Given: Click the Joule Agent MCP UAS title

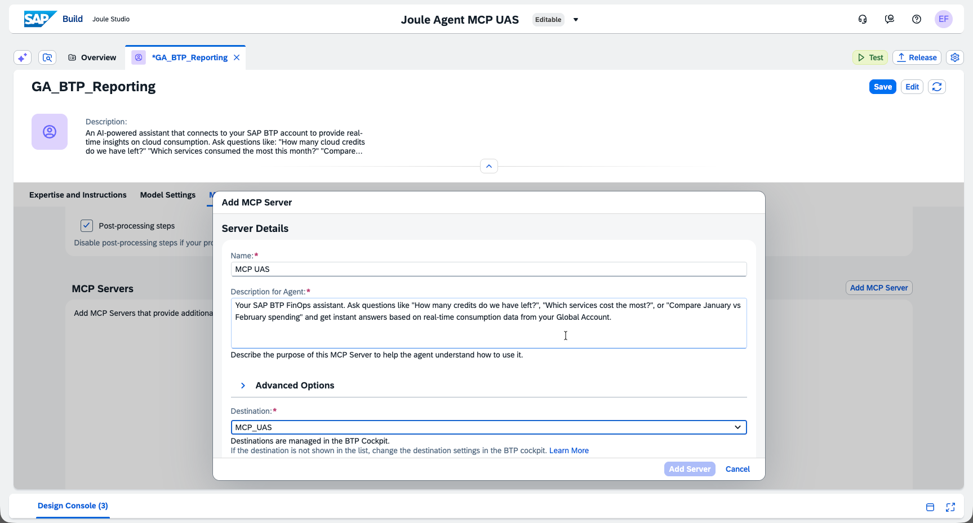Looking at the screenshot, I should (460, 20).
